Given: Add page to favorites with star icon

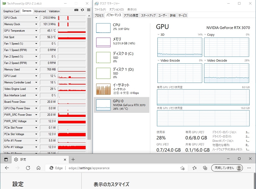Looking at the screenshot, I should click(x=182, y=168).
